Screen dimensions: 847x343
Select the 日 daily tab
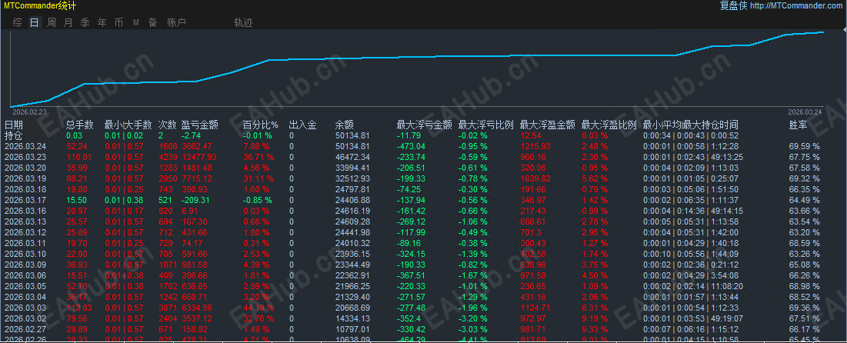[x=34, y=22]
